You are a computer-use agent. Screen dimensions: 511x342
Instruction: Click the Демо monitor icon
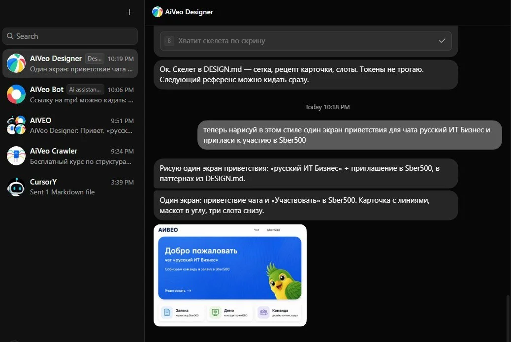pyautogui.click(x=215, y=312)
